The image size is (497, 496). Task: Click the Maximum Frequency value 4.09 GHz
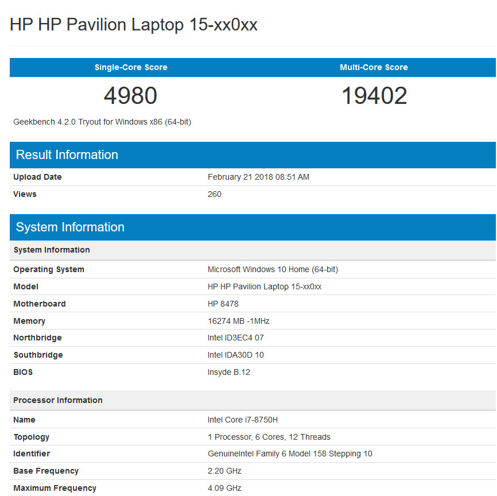tap(224, 488)
